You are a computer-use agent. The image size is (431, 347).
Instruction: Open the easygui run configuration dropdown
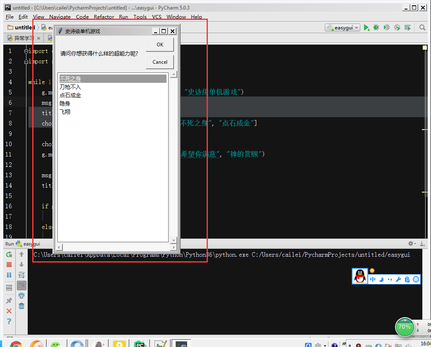coord(343,27)
